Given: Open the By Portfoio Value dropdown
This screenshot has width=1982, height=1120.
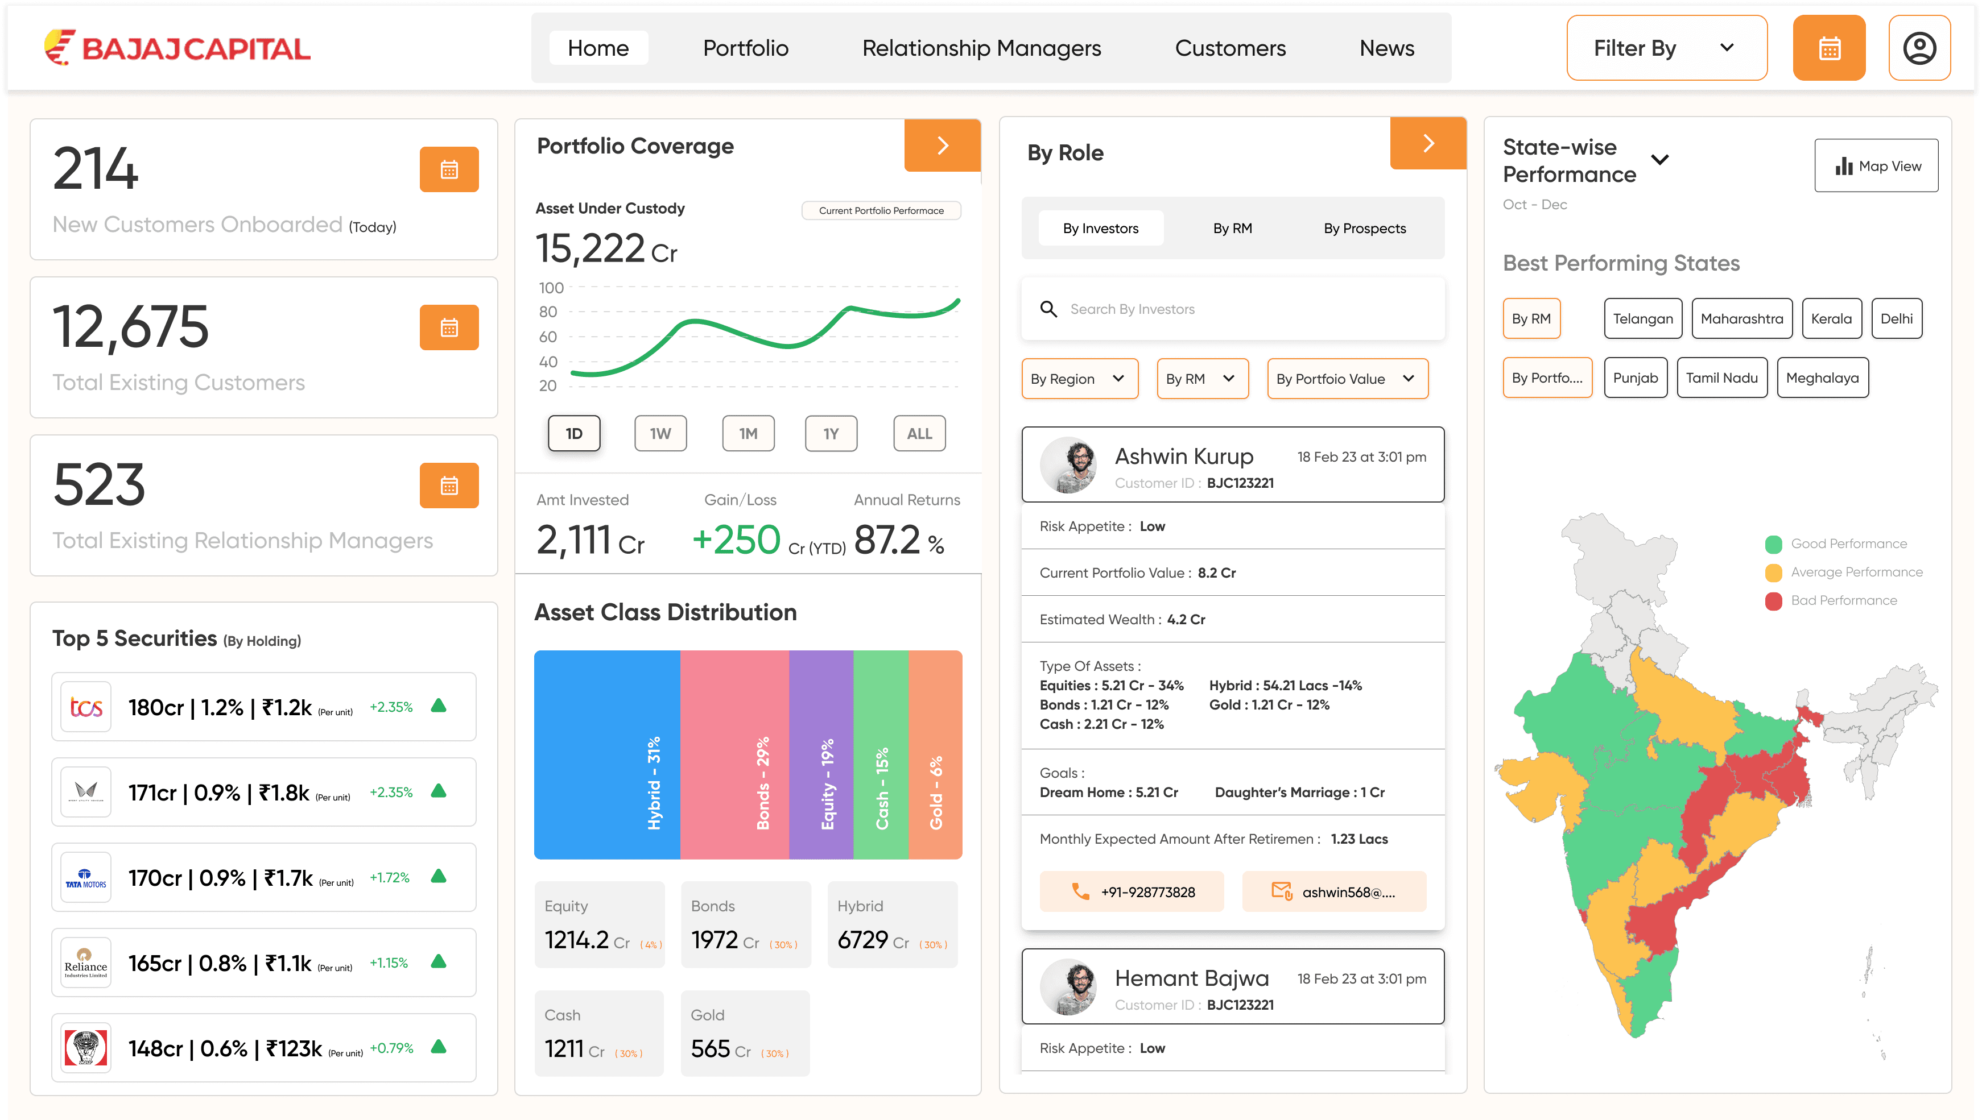Looking at the screenshot, I should pos(1347,379).
